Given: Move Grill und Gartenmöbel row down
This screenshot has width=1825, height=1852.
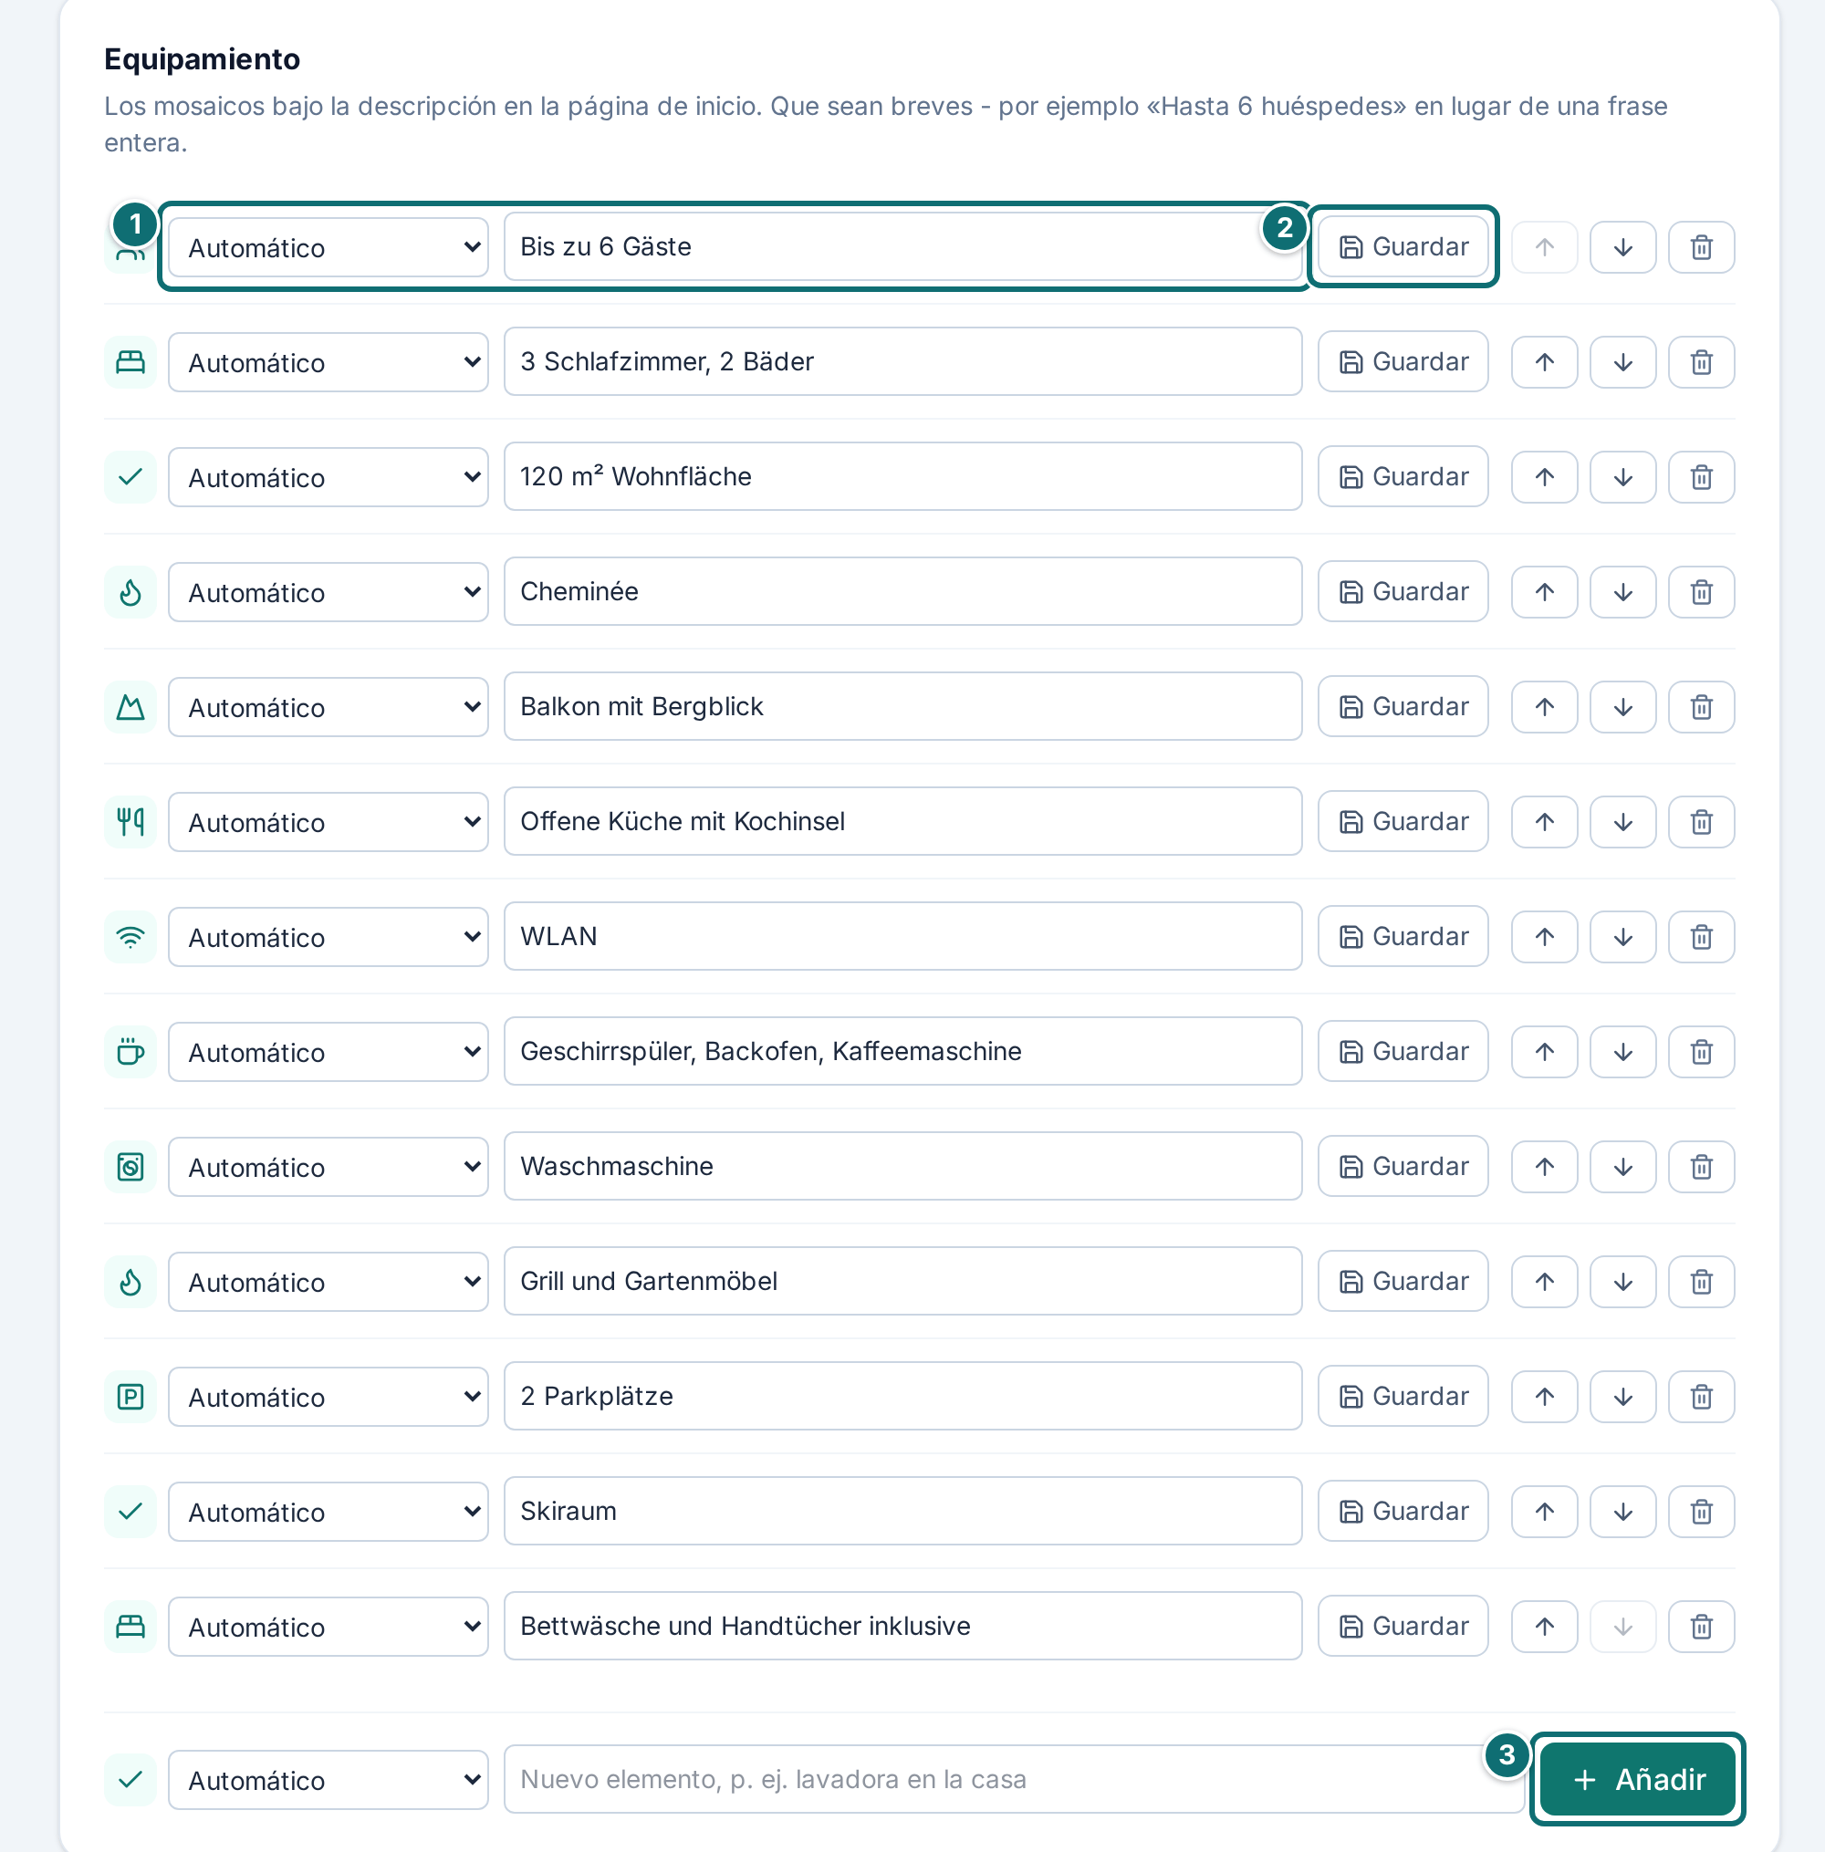Looking at the screenshot, I should coord(1622,1282).
